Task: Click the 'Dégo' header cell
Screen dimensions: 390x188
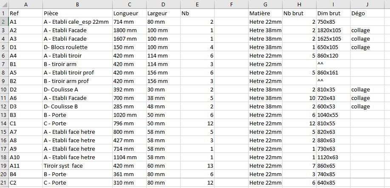Action: 366,13
